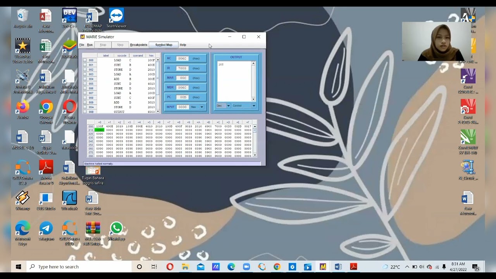Click down arrow on OUTPUT panel scrollbar
496x279 pixels.
pyautogui.click(x=253, y=99)
